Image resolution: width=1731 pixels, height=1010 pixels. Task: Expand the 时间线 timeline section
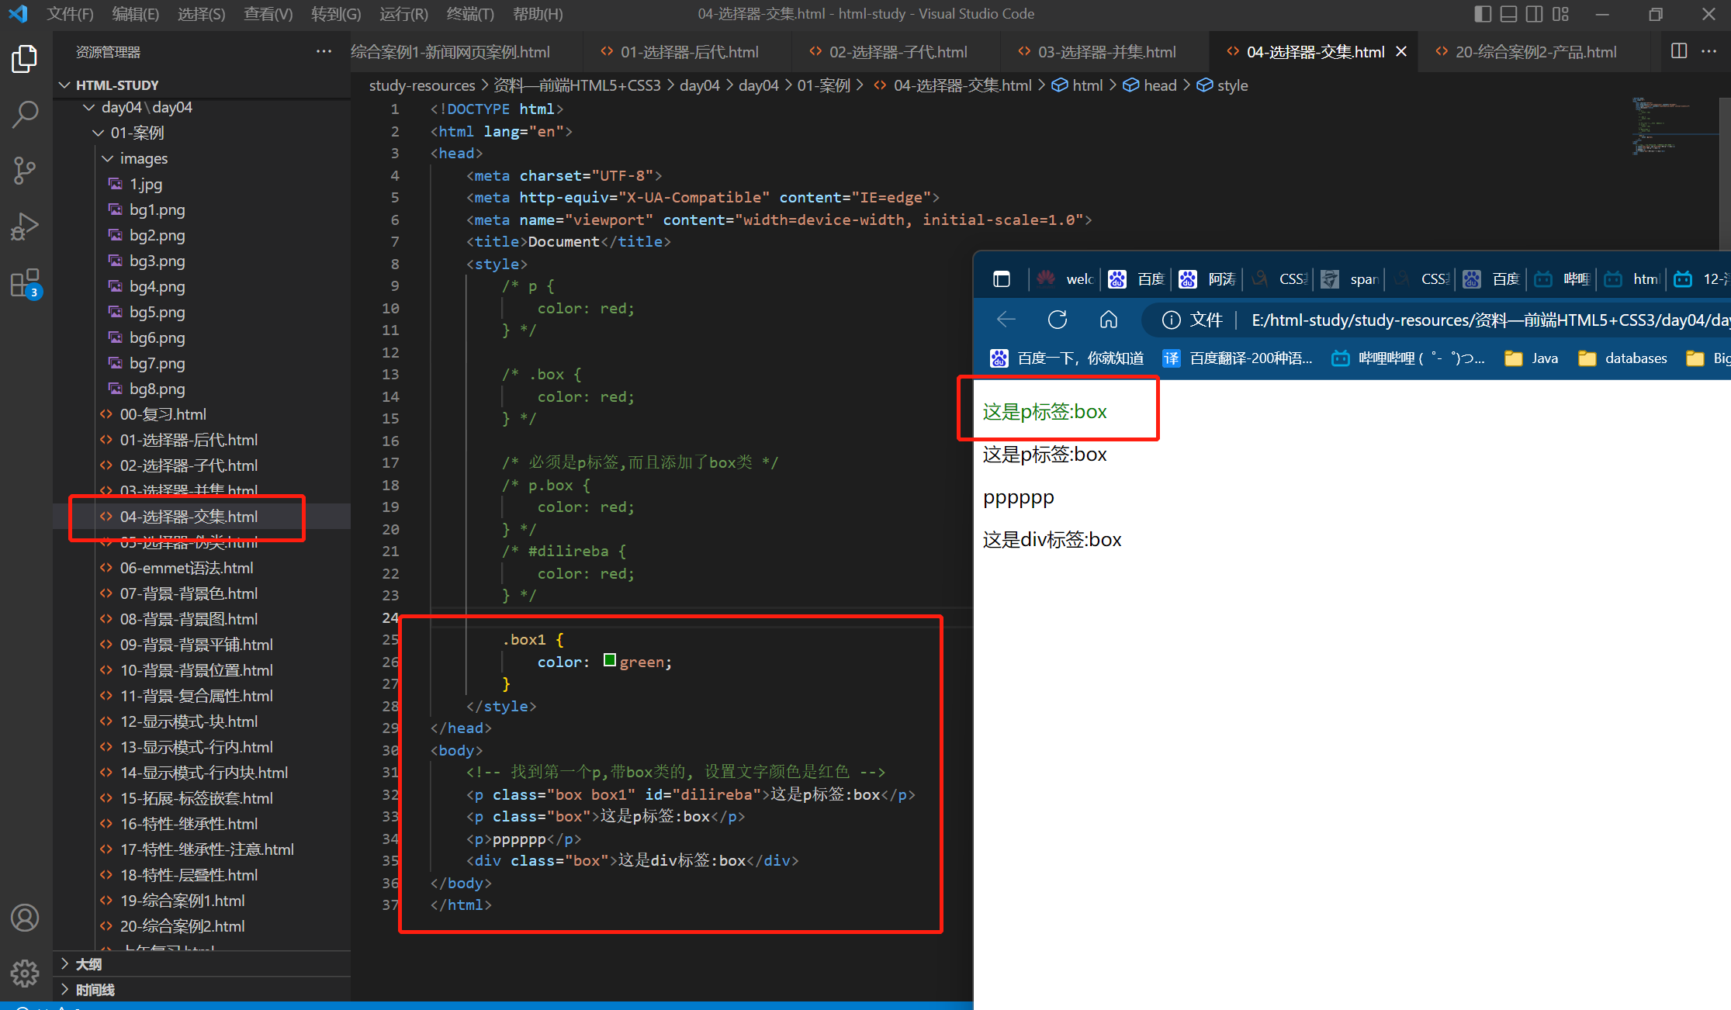click(203, 990)
